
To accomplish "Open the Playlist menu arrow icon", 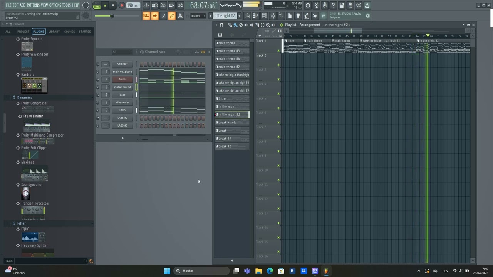I will click(x=216, y=25).
